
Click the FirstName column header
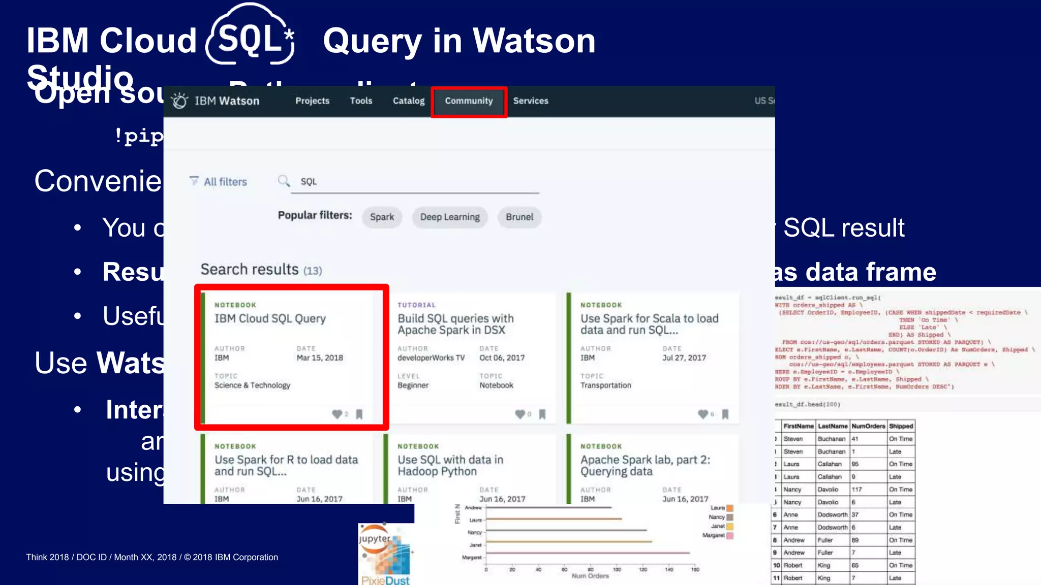[x=798, y=426]
